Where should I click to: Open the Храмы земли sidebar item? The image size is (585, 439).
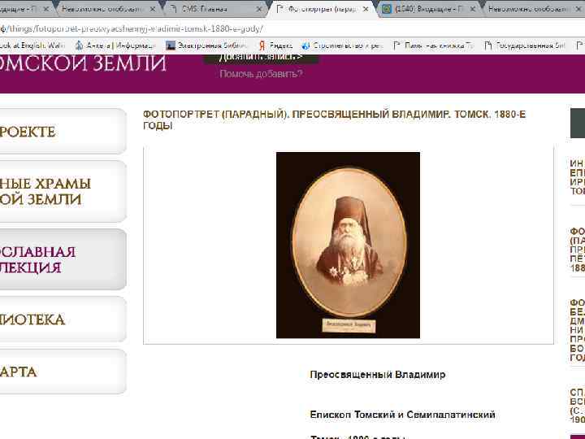(62, 191)
